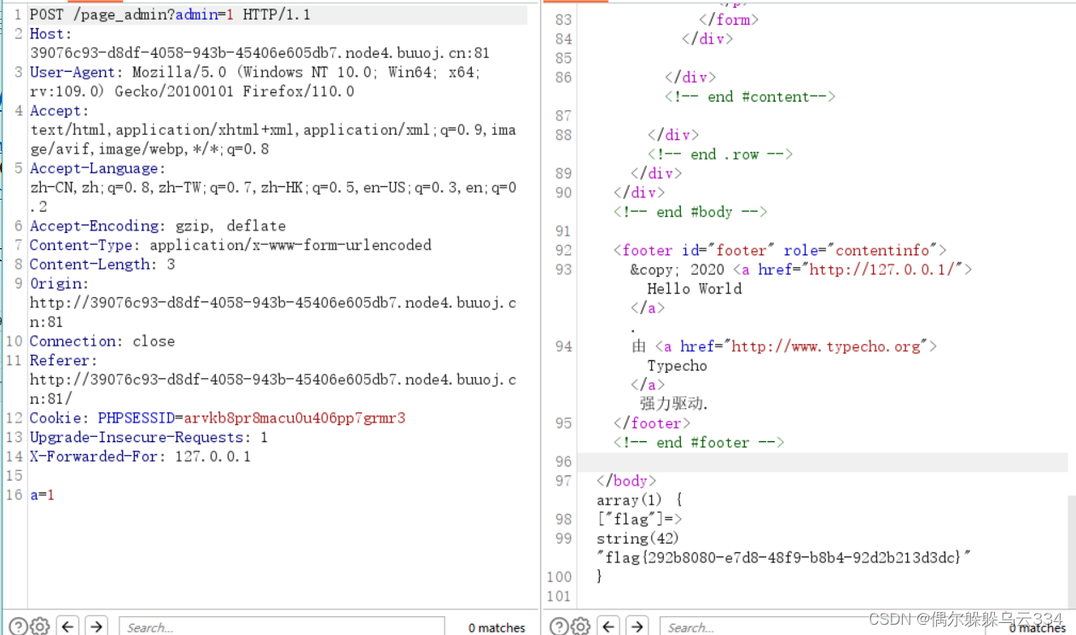Viewport: 1076px width, 635px height.
Task: Click the typecho.org URL in response
Action: [x=826, y=347]
